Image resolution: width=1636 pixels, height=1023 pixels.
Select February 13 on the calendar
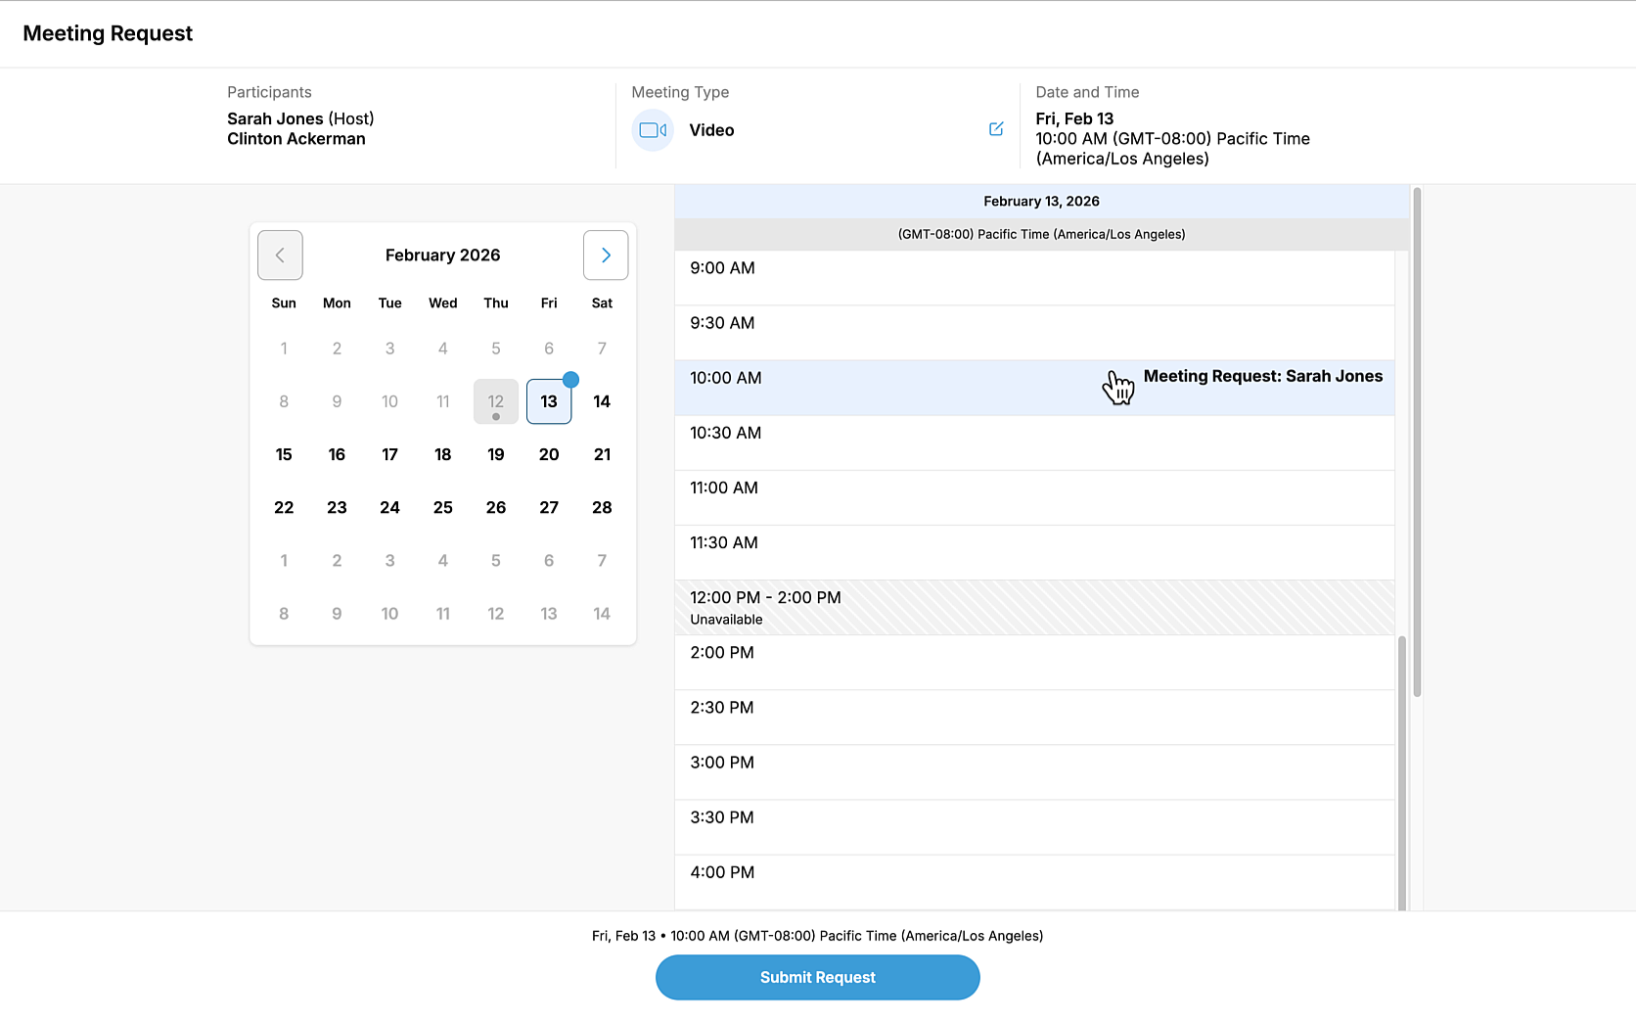tap(549, 401)
